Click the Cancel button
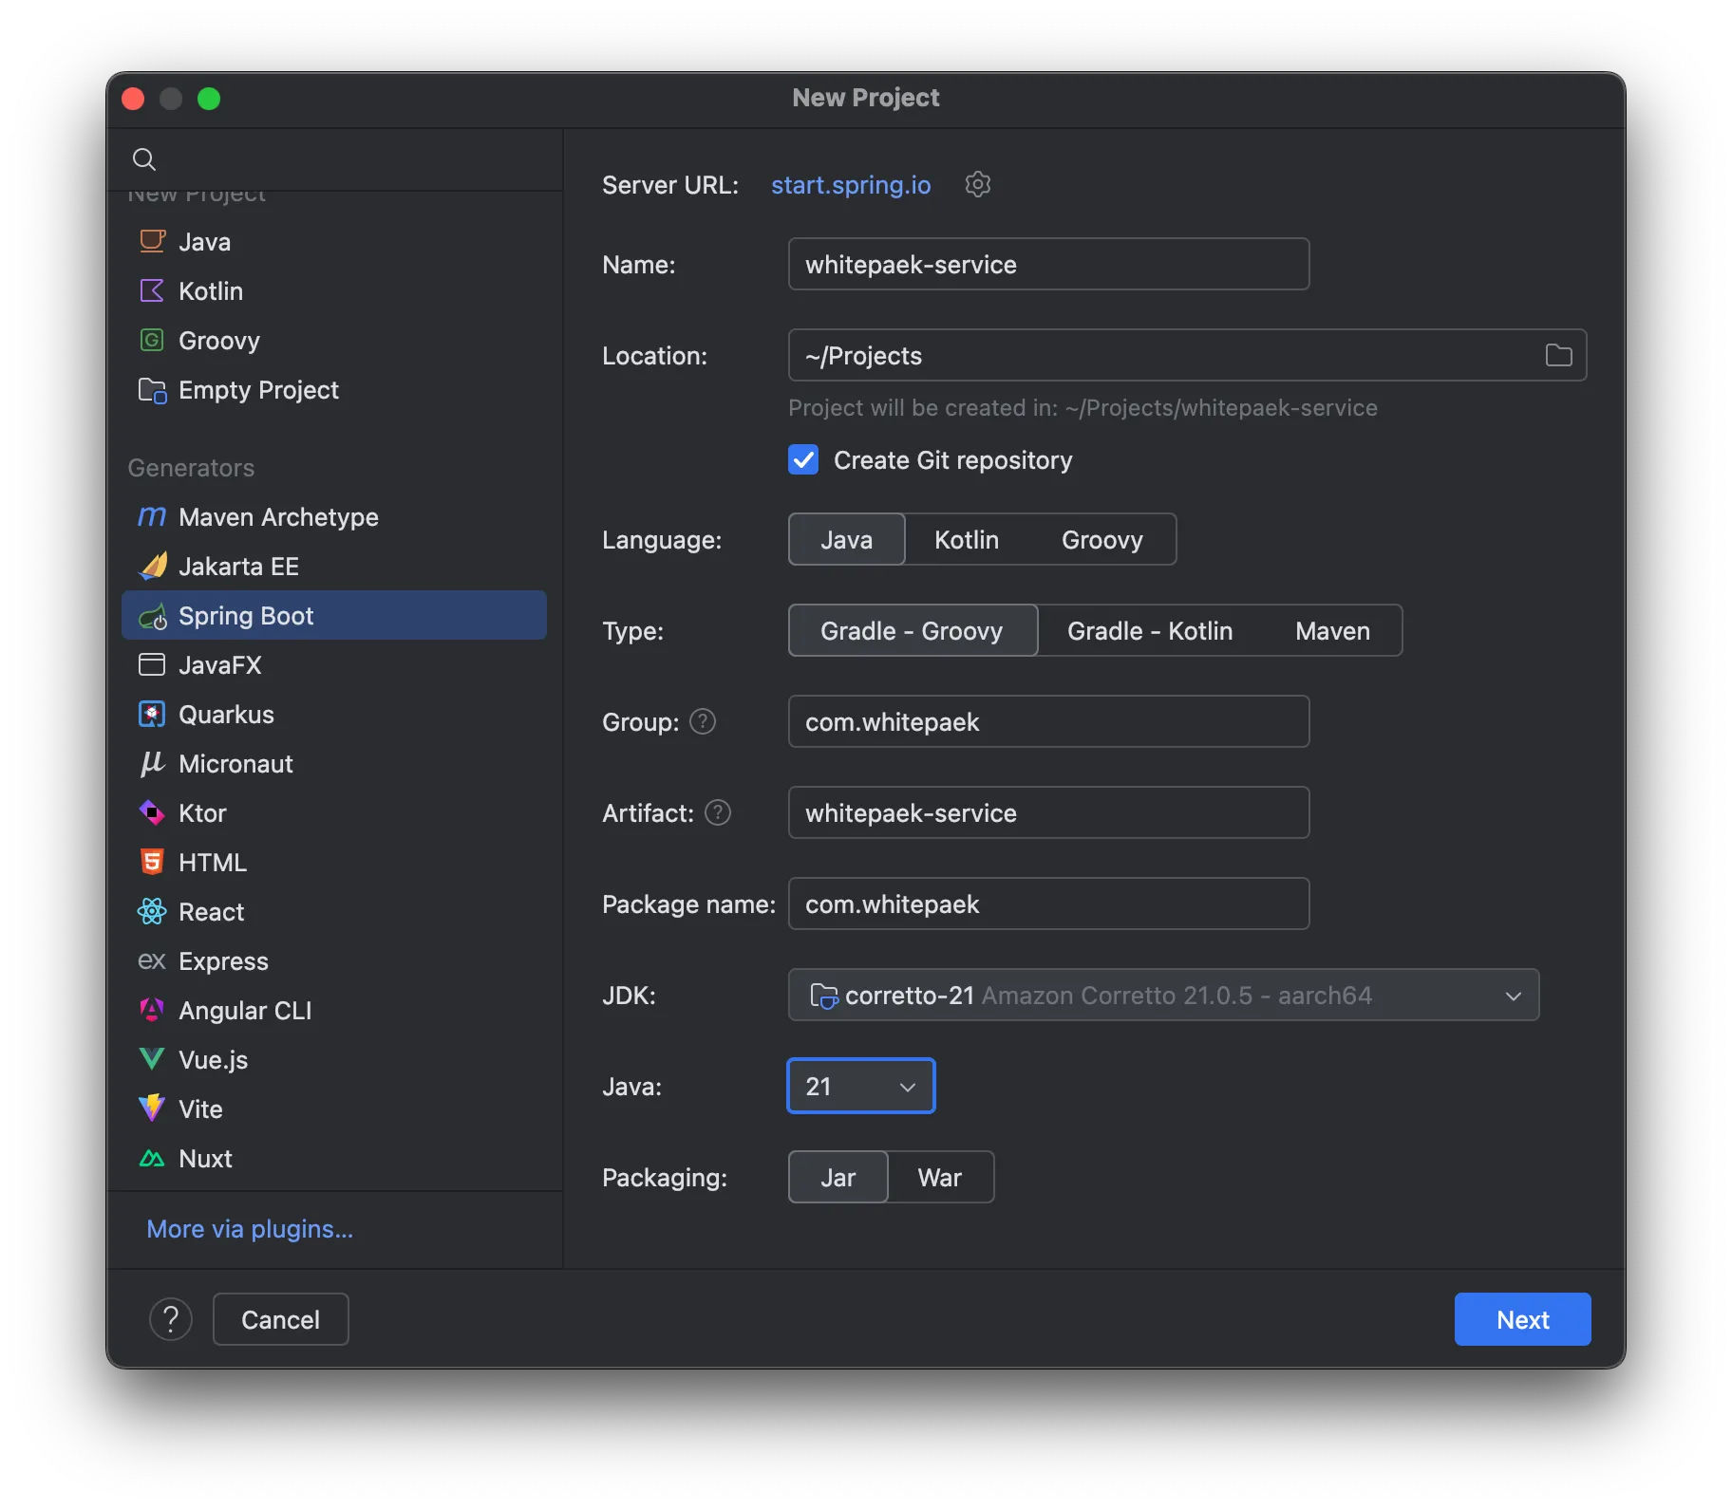The width and height of the screenshot is (1732, 1509). [x=280, y=1319]
